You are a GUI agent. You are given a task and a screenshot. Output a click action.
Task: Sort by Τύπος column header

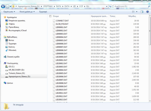click(112, 16)
